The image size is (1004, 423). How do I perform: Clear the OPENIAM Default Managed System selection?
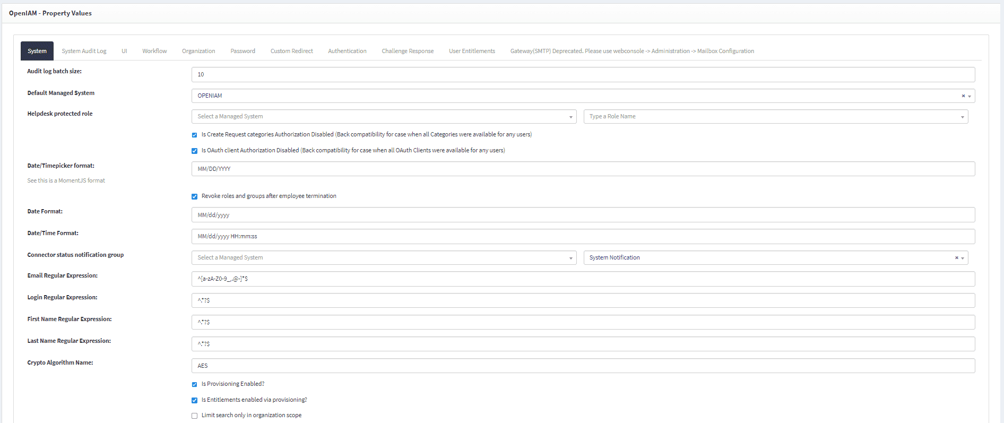click(963, 96)
